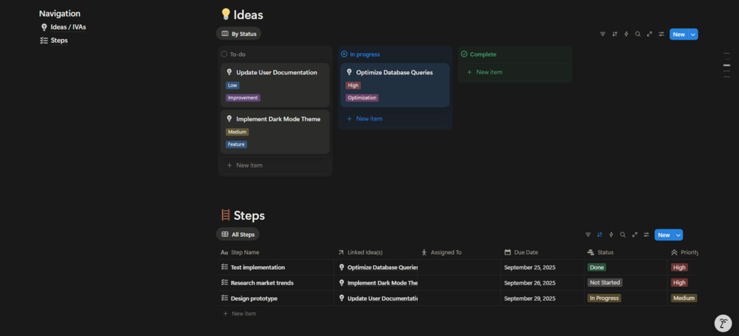Select the By Status board view tab

tap(239, 34)
